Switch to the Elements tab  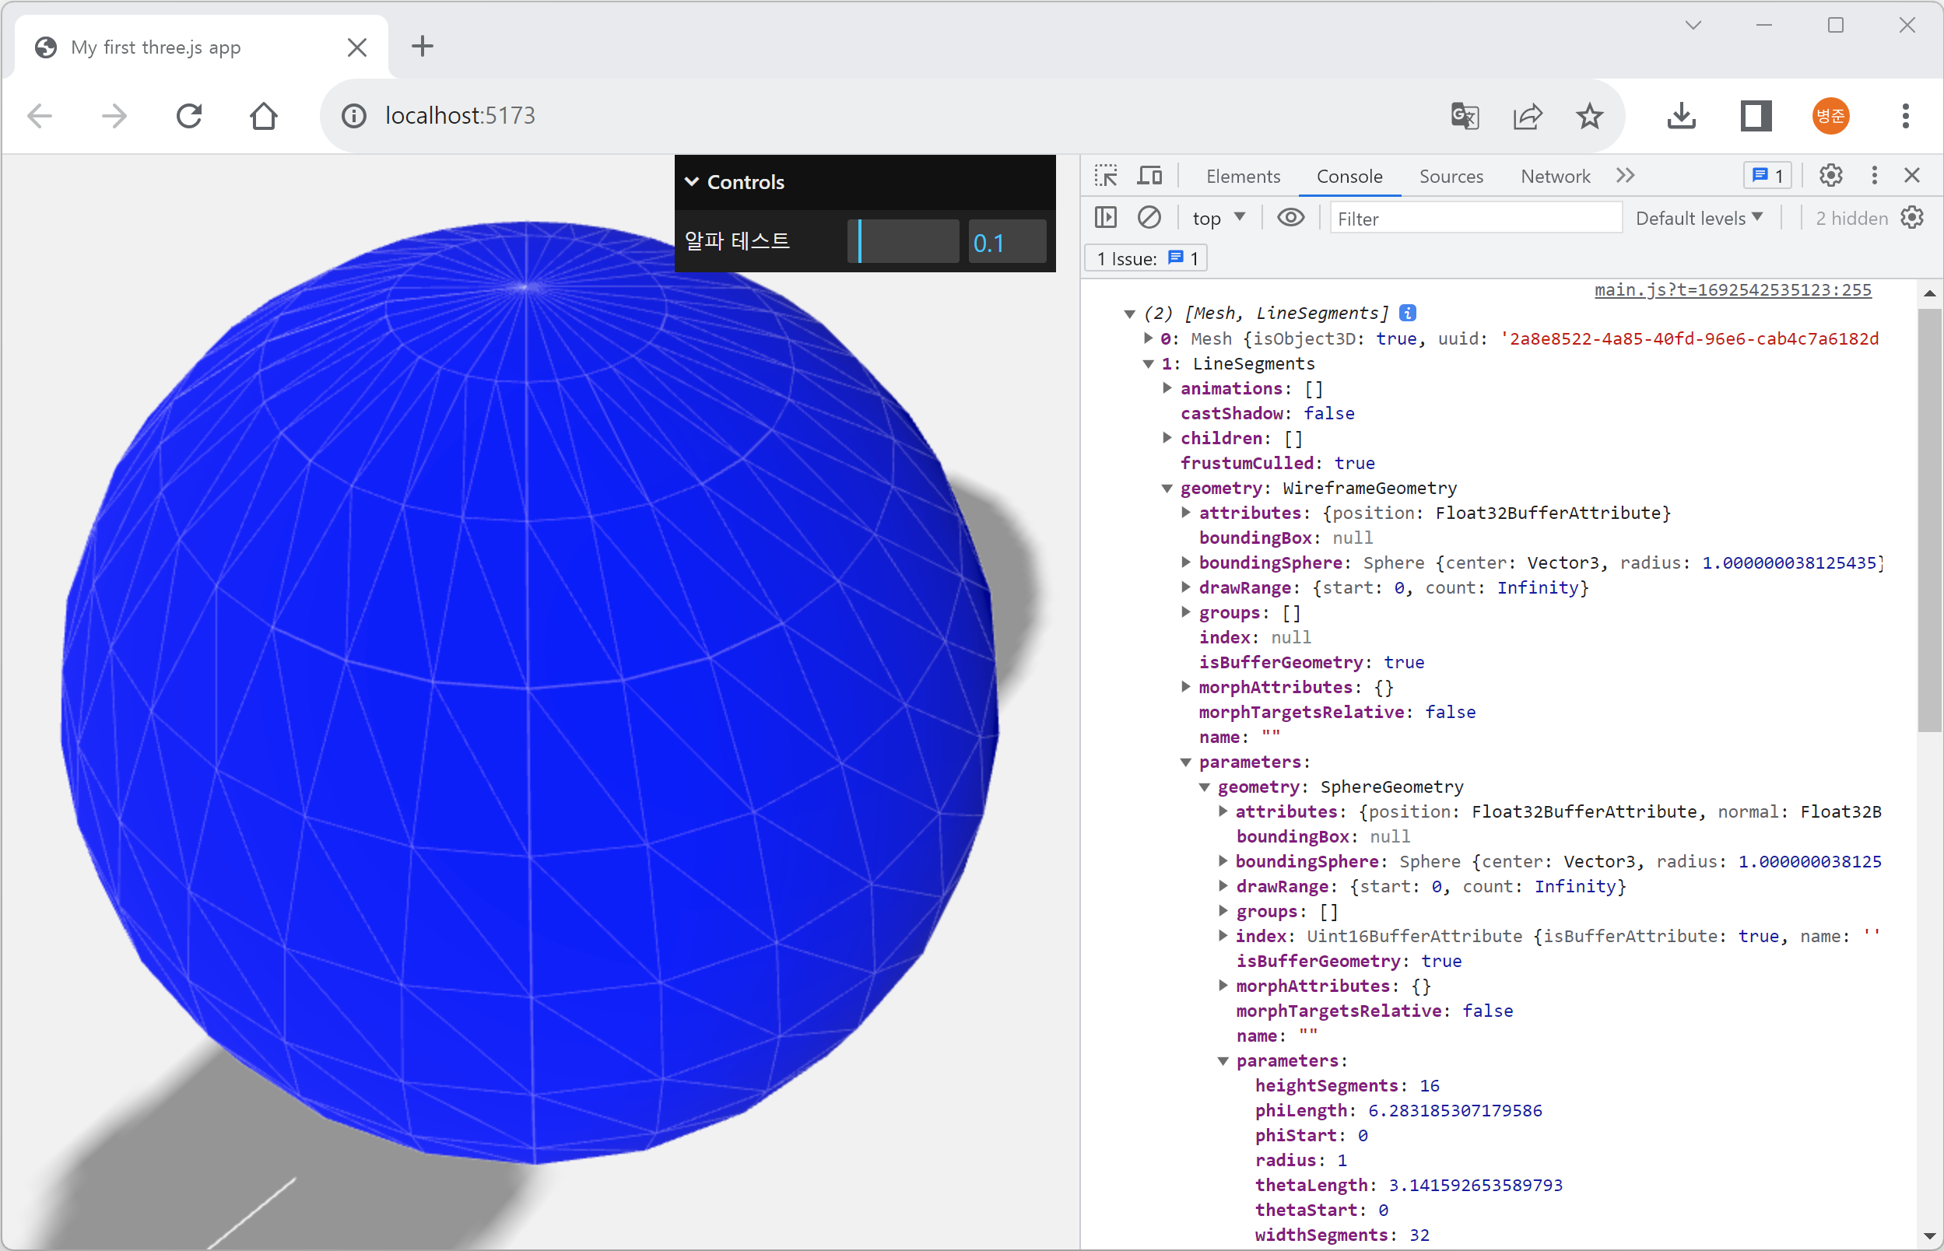pos(1242,177)
